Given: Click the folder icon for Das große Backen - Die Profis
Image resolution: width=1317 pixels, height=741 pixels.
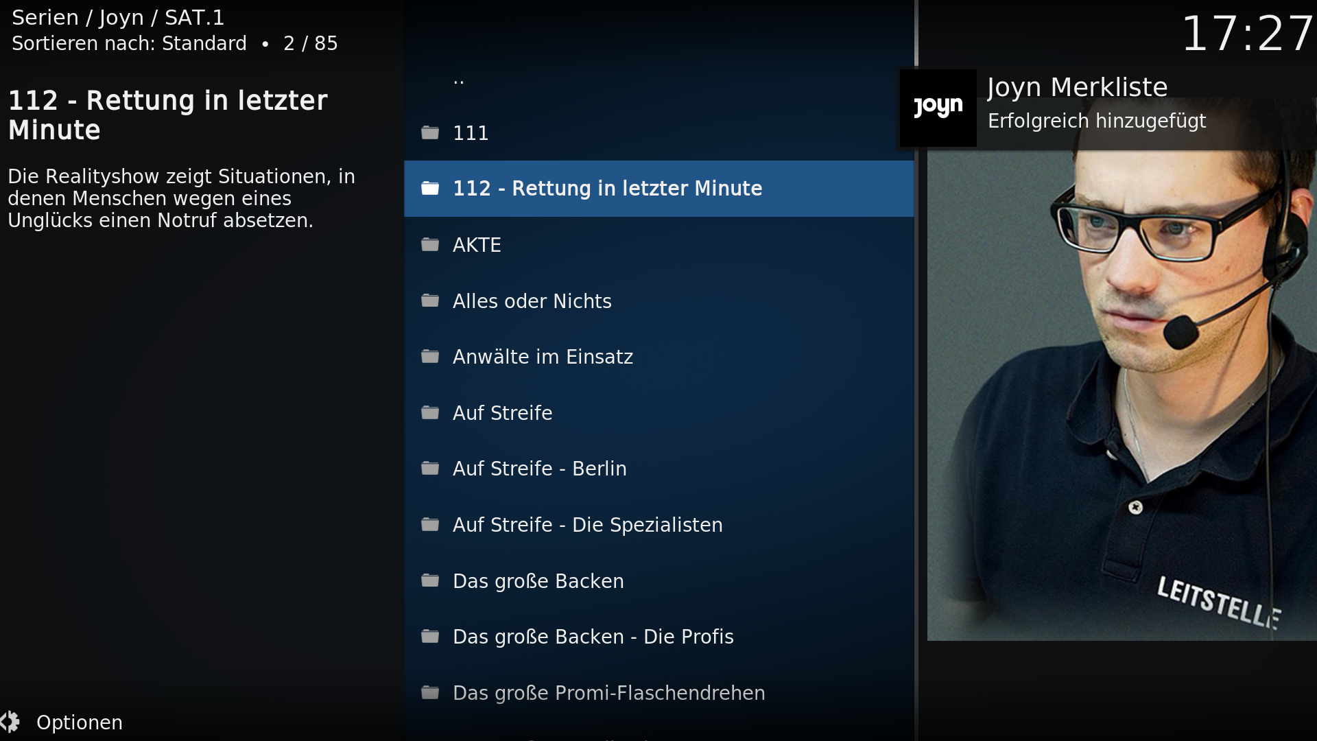Looking at the screenshot, I should 430,636.
